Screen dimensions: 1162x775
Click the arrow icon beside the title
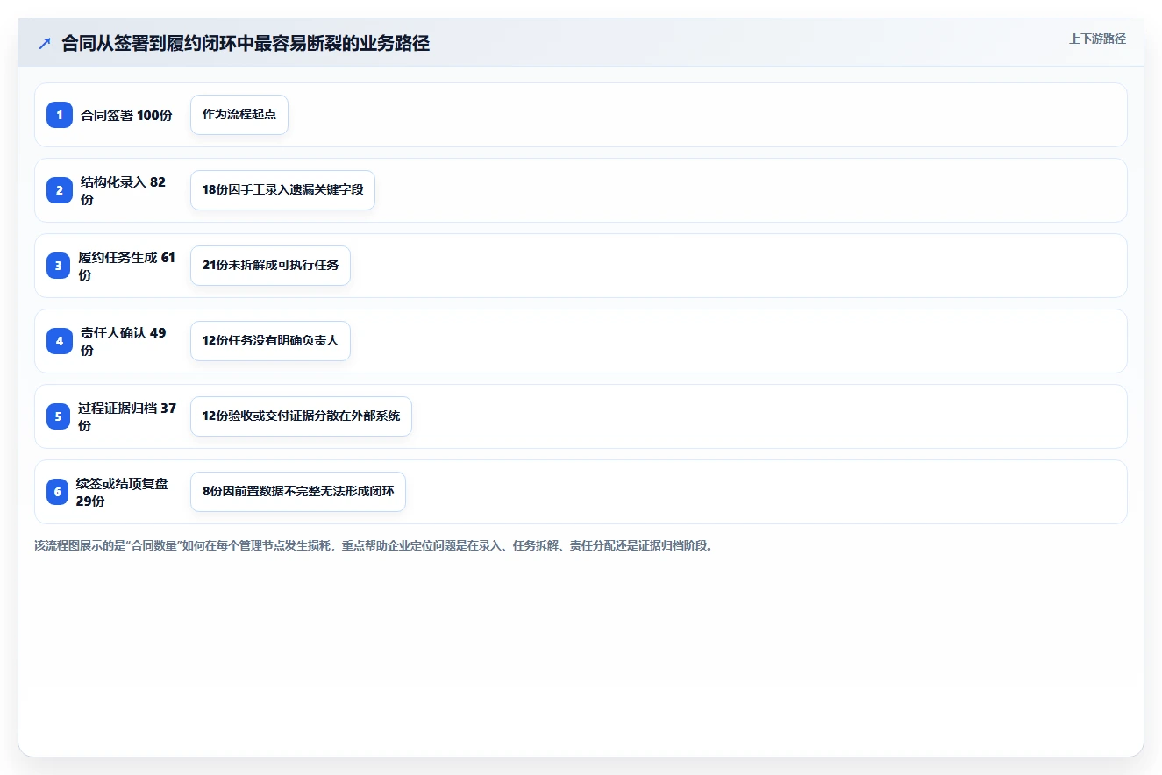(45, 43)
